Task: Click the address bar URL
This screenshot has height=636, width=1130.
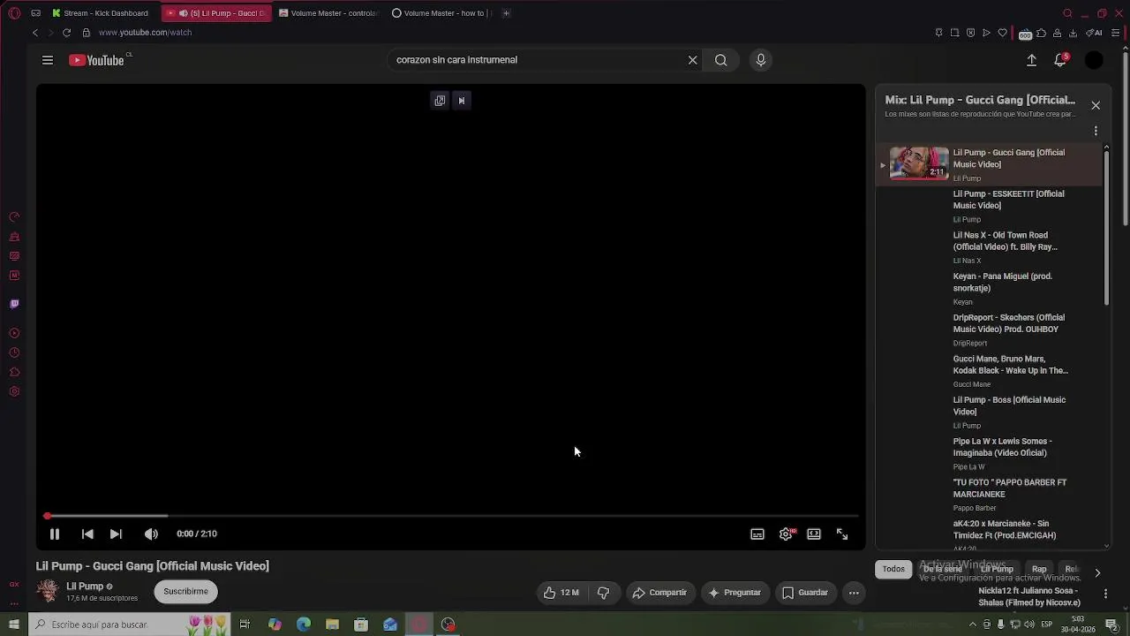Action: tap(145, 33)
